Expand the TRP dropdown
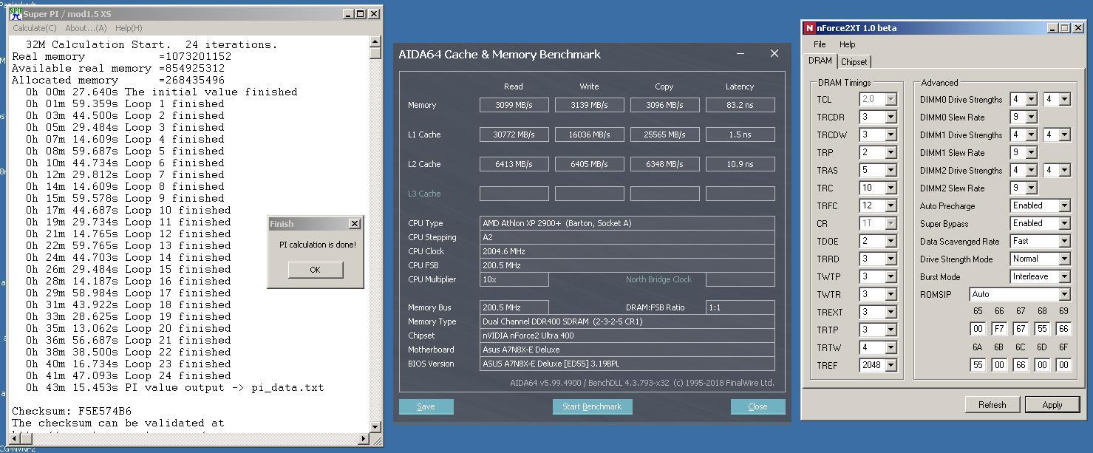This screenshot has width=1093, height=453. (x=891, y=152)
